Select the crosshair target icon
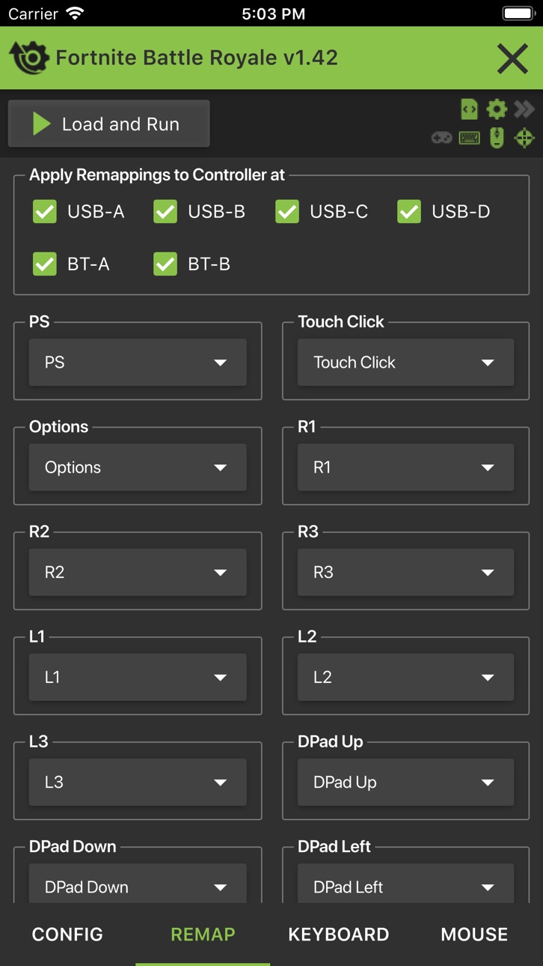This screenshot has height=966, width=543. click(525, 138)
